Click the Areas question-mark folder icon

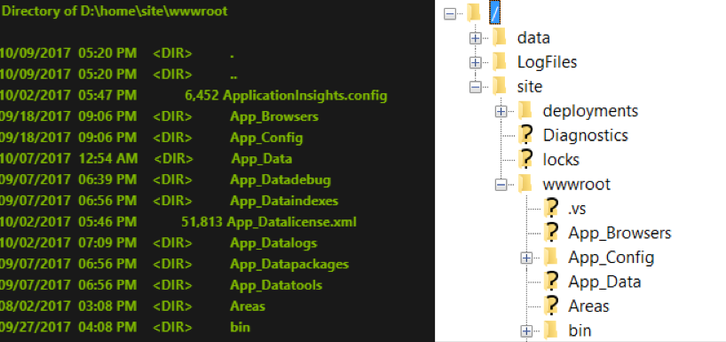click(551, 306)
